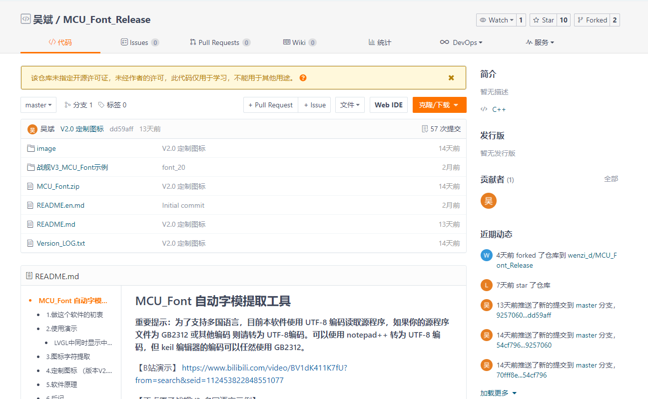This screenshot has width=648, height=399.
Task: Click the Initial commit message
Action: click(183, 205)
